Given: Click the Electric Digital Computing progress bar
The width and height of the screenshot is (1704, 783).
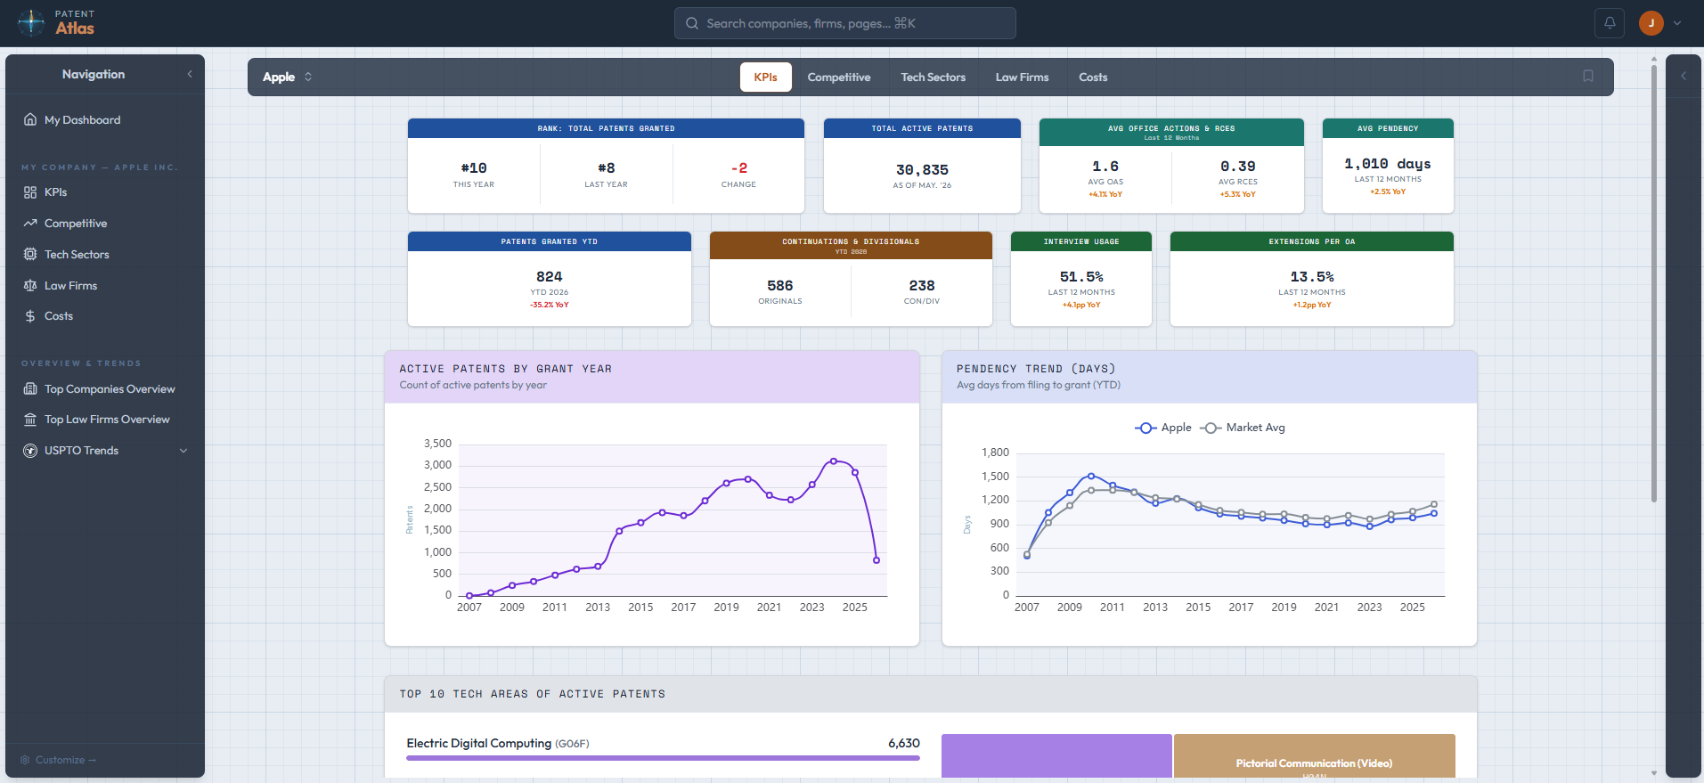Looking at the screenshot, I should coord(663,758).
